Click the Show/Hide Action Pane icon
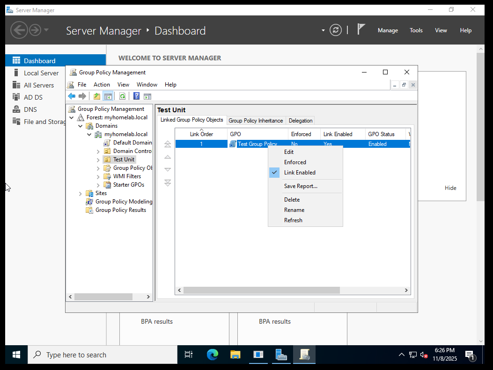Image resolution: width=493 pixels, height=370 pixels. click(x=147, y=96)
